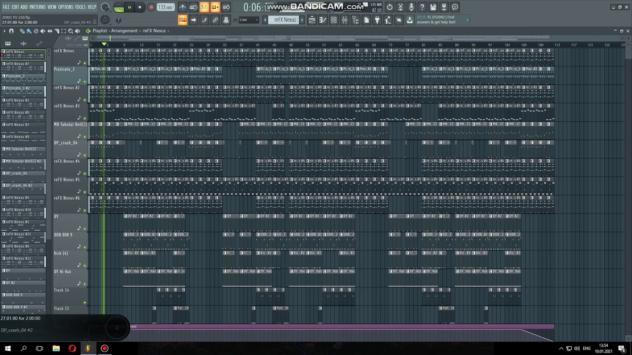632x355 pixels.
Task: Open the Piano roll view
Action: tap(323, 20)
